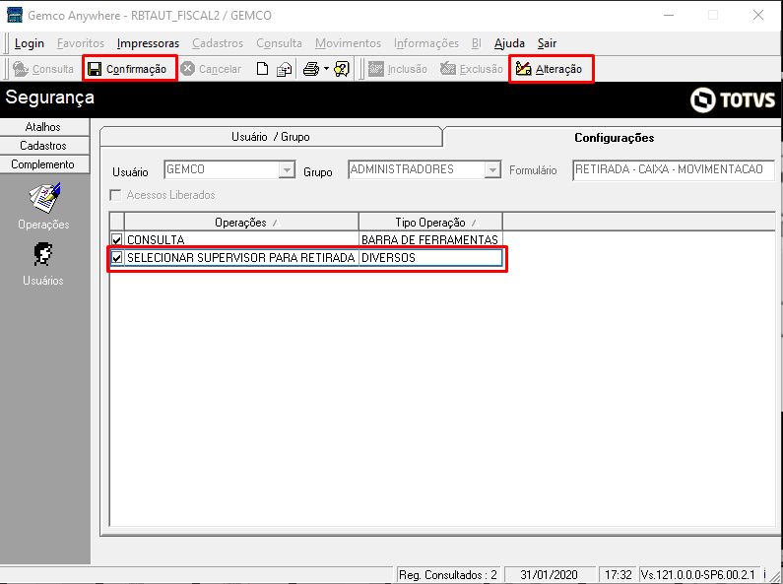The width and height of the screenshot is (783, 584).
Task: Click the Alteração toolbar button
Action: coord(550,69)
